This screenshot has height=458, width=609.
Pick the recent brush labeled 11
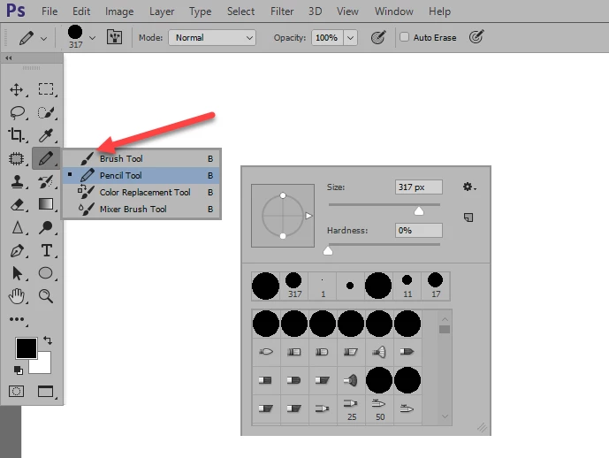[x=407, y=286]
